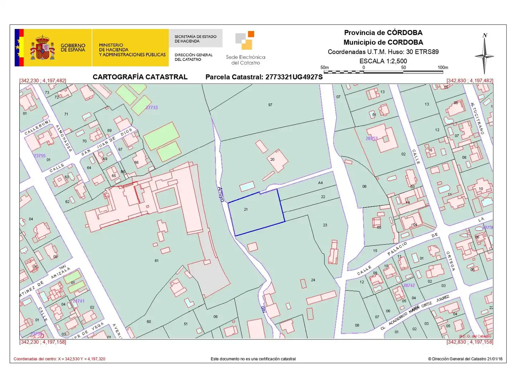Screen dimensions: 532x386
Task: Click 'ARIZALA' street name label
Action: pos(60,273)
